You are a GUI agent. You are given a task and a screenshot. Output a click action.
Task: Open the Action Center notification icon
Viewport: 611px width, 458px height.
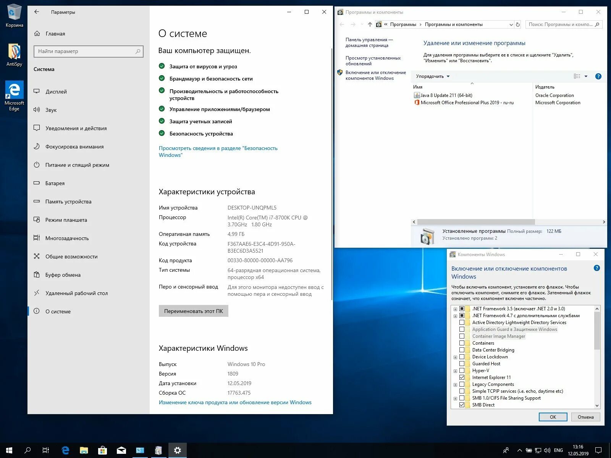coord(599,450)
